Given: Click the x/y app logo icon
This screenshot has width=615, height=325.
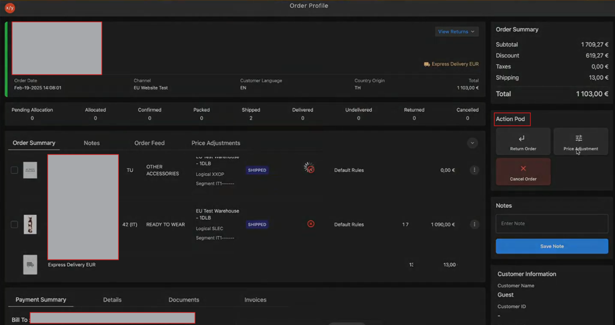Looking at the screenshot, I should click(x=10, y=7).
